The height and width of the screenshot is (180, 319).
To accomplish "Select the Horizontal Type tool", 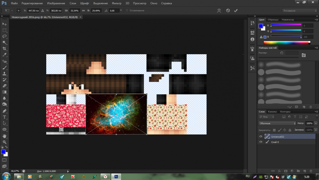I will tap(4, 117).
